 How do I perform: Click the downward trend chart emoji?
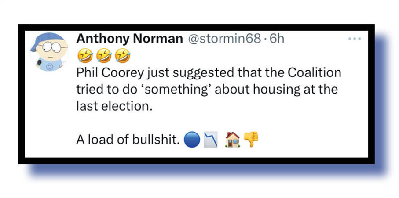pos(212,140)
